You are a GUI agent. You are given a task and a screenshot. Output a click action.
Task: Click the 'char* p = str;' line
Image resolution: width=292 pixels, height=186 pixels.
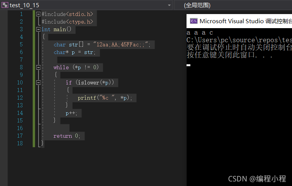point(75,52)
